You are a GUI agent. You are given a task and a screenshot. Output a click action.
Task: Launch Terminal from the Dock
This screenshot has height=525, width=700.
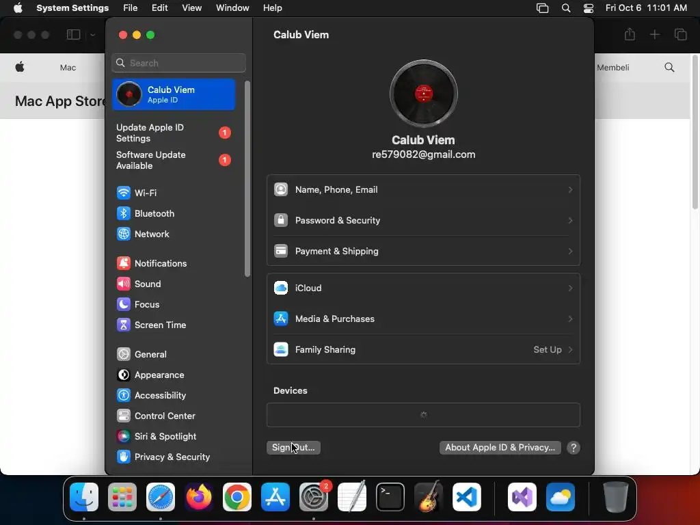[x=390, y=497]
